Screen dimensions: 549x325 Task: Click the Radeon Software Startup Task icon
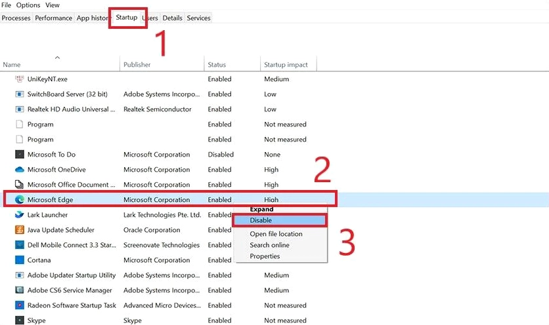19,305
